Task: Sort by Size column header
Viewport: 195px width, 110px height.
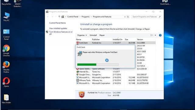Action: (x=126, y=39)
